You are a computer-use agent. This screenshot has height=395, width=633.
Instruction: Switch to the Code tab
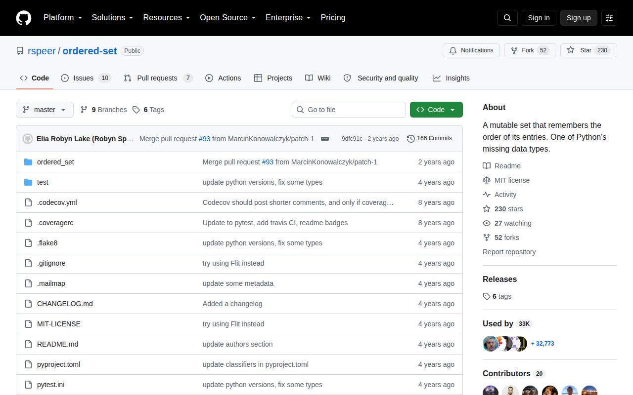pos(35,78)
